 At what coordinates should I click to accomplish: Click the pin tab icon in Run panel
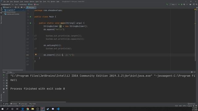point(4,92)
